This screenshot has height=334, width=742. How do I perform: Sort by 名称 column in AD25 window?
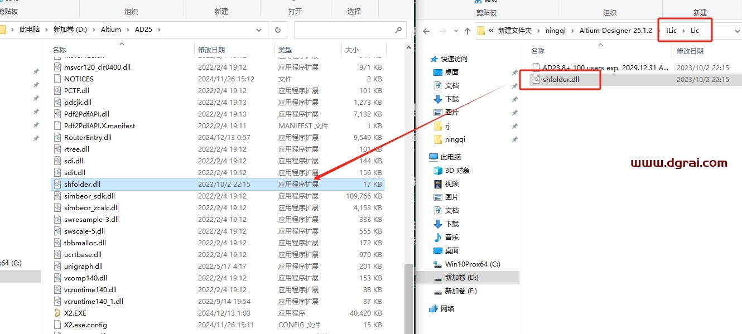pos(59,50)
